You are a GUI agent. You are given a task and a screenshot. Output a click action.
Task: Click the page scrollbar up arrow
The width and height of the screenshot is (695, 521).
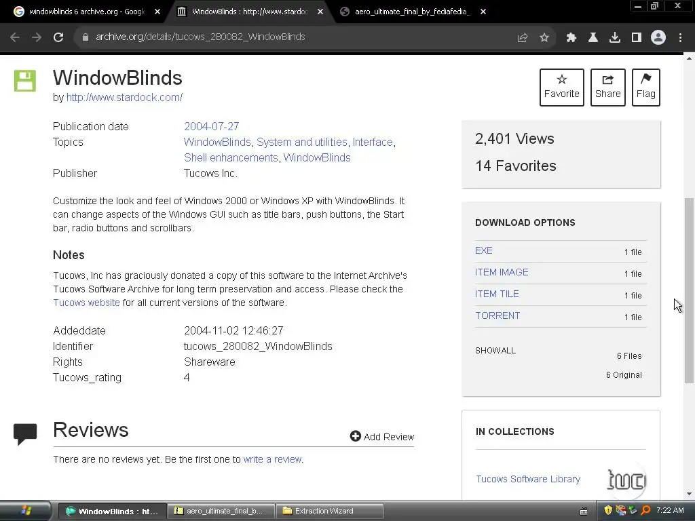689,58
